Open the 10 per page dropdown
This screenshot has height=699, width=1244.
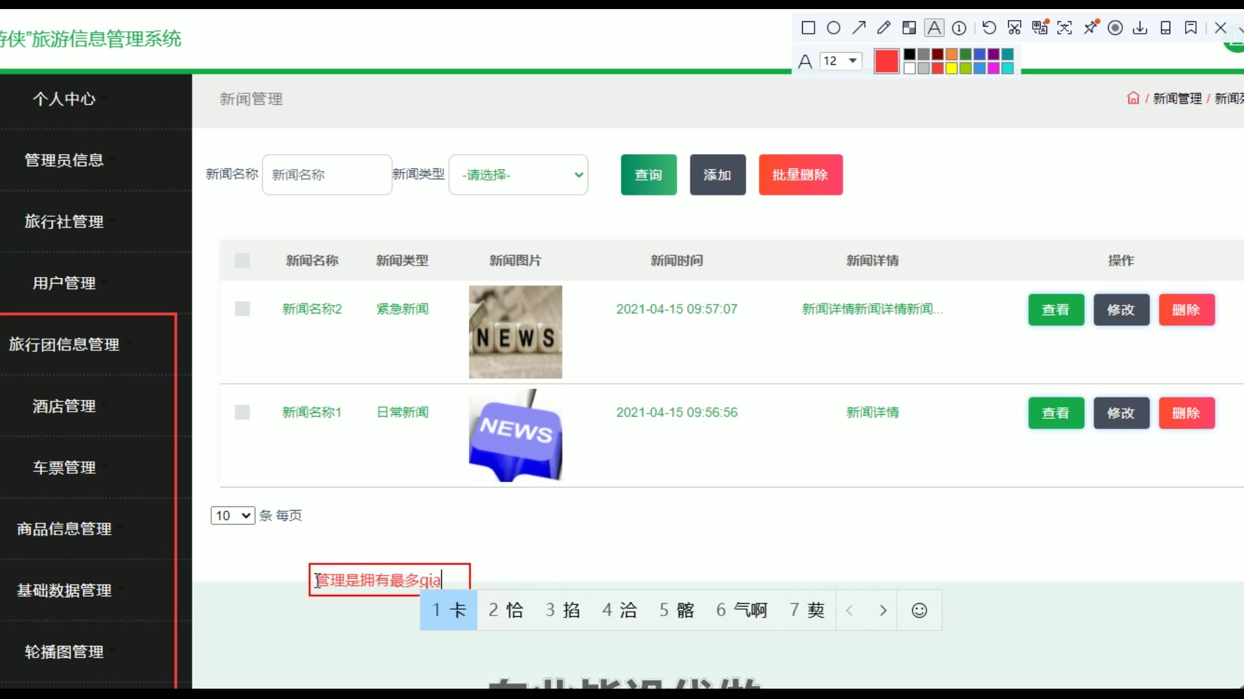tap(233, 515)
